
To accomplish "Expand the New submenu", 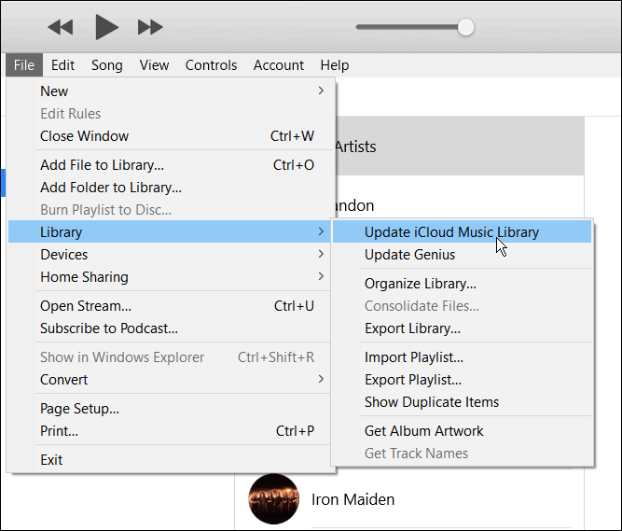I will pos(171,91).
